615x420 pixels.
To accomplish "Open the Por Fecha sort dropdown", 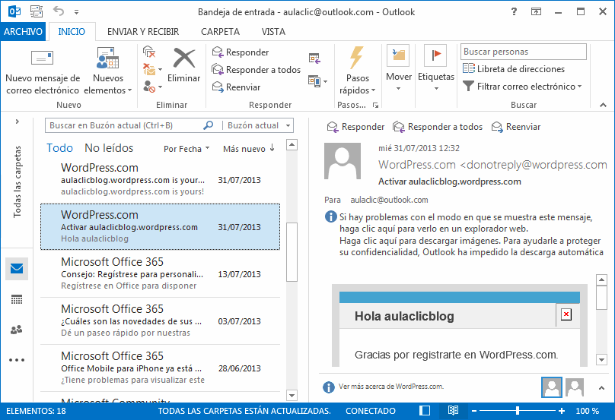I will pos(186,149).
